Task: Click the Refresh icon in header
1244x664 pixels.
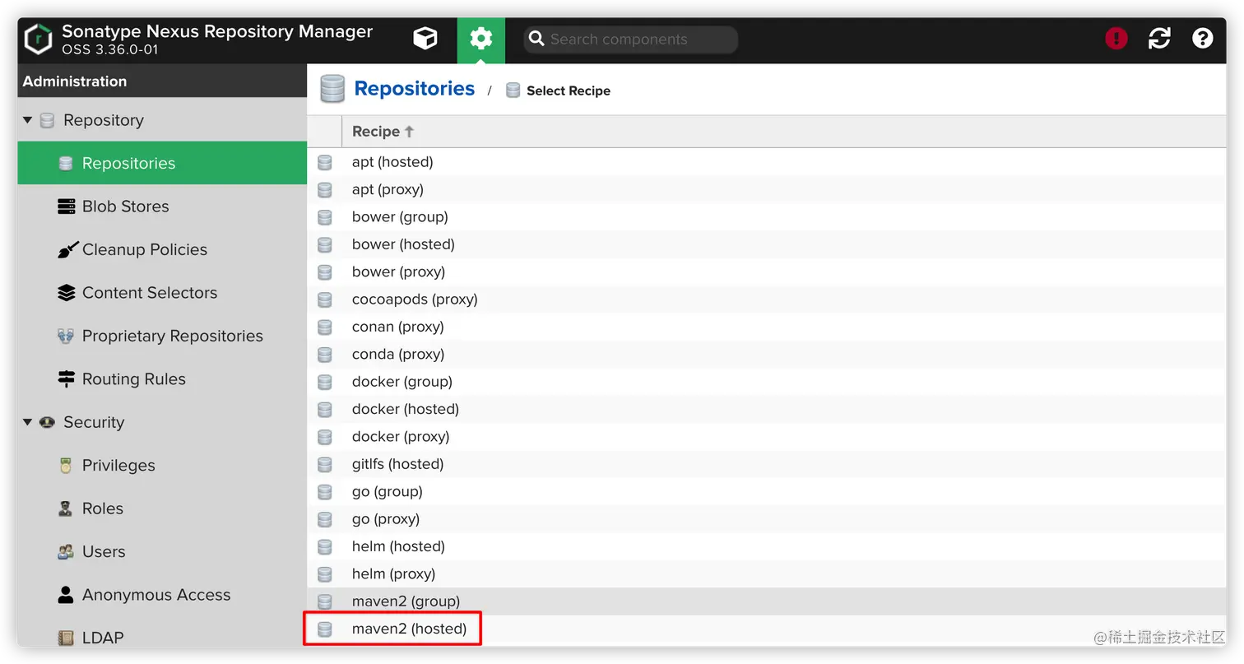Action: click(1159, 38)
